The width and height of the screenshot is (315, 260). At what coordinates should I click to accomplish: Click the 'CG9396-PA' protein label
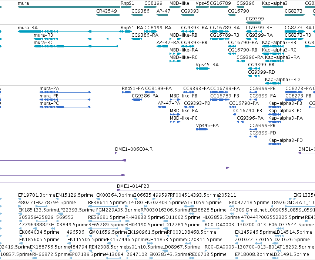(x=250, y=118)
